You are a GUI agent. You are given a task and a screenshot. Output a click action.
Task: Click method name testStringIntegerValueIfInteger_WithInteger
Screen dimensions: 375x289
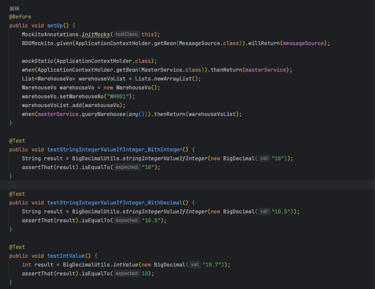coord(115,149)
